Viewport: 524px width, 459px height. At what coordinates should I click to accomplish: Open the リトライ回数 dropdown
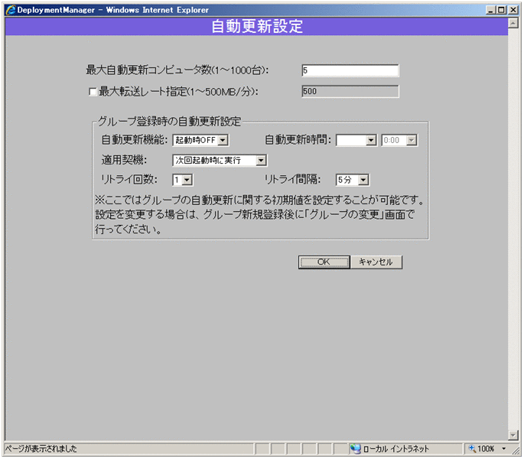click(x=183, y=180)
